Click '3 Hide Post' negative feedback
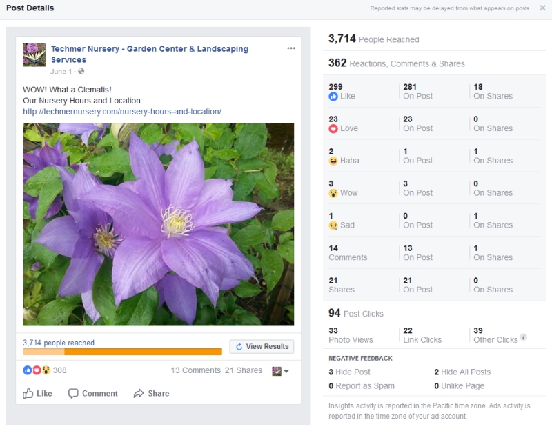552x431 pixels. coord(349,372)
